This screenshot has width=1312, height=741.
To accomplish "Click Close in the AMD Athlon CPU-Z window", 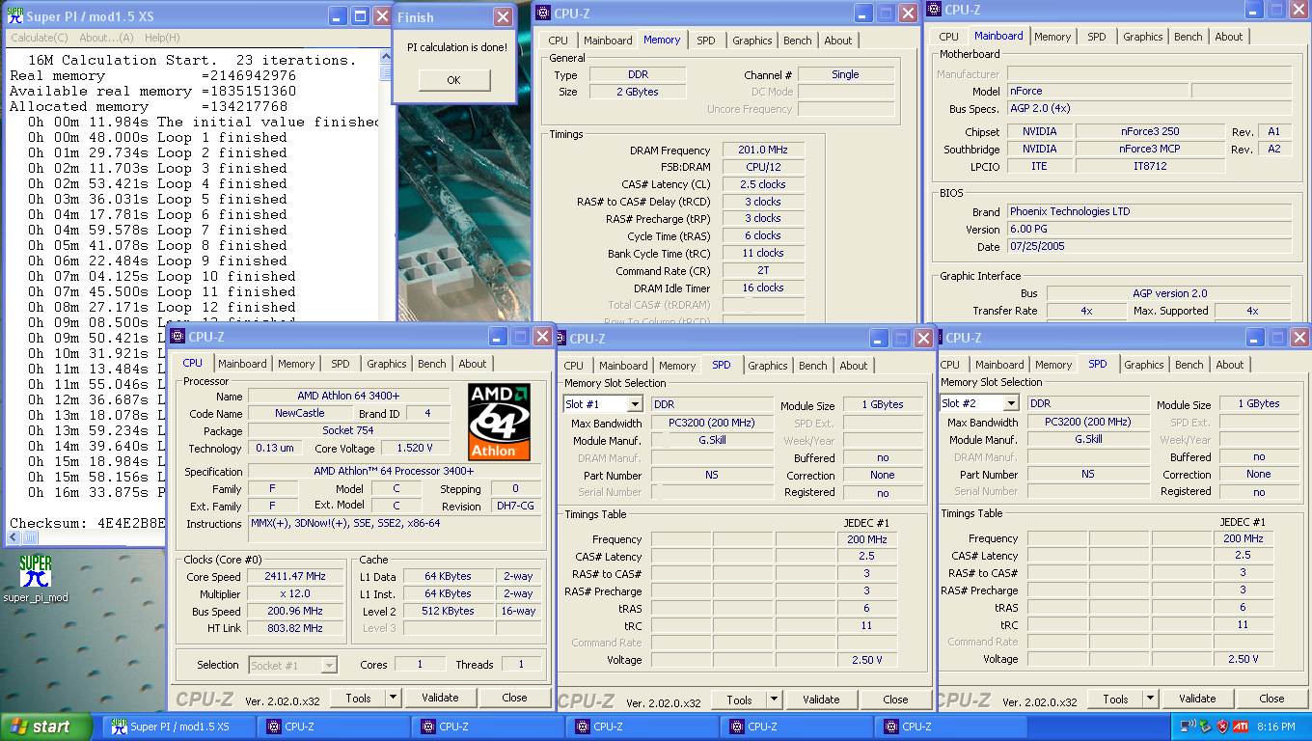I will coord(514,698).
